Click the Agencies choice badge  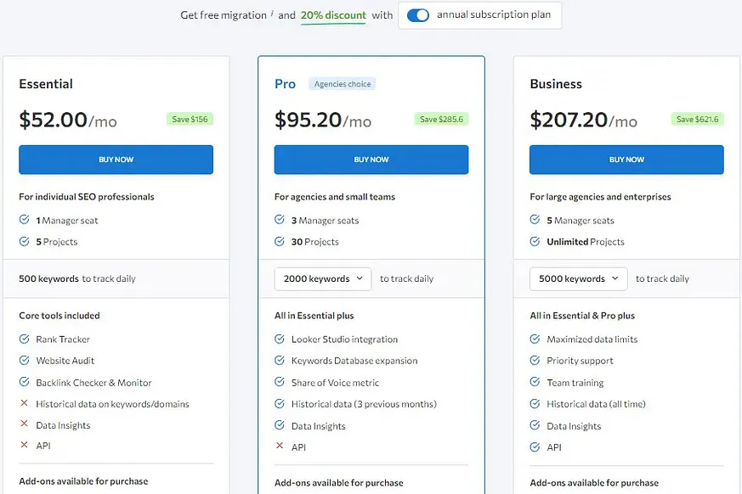click(343, 84)
